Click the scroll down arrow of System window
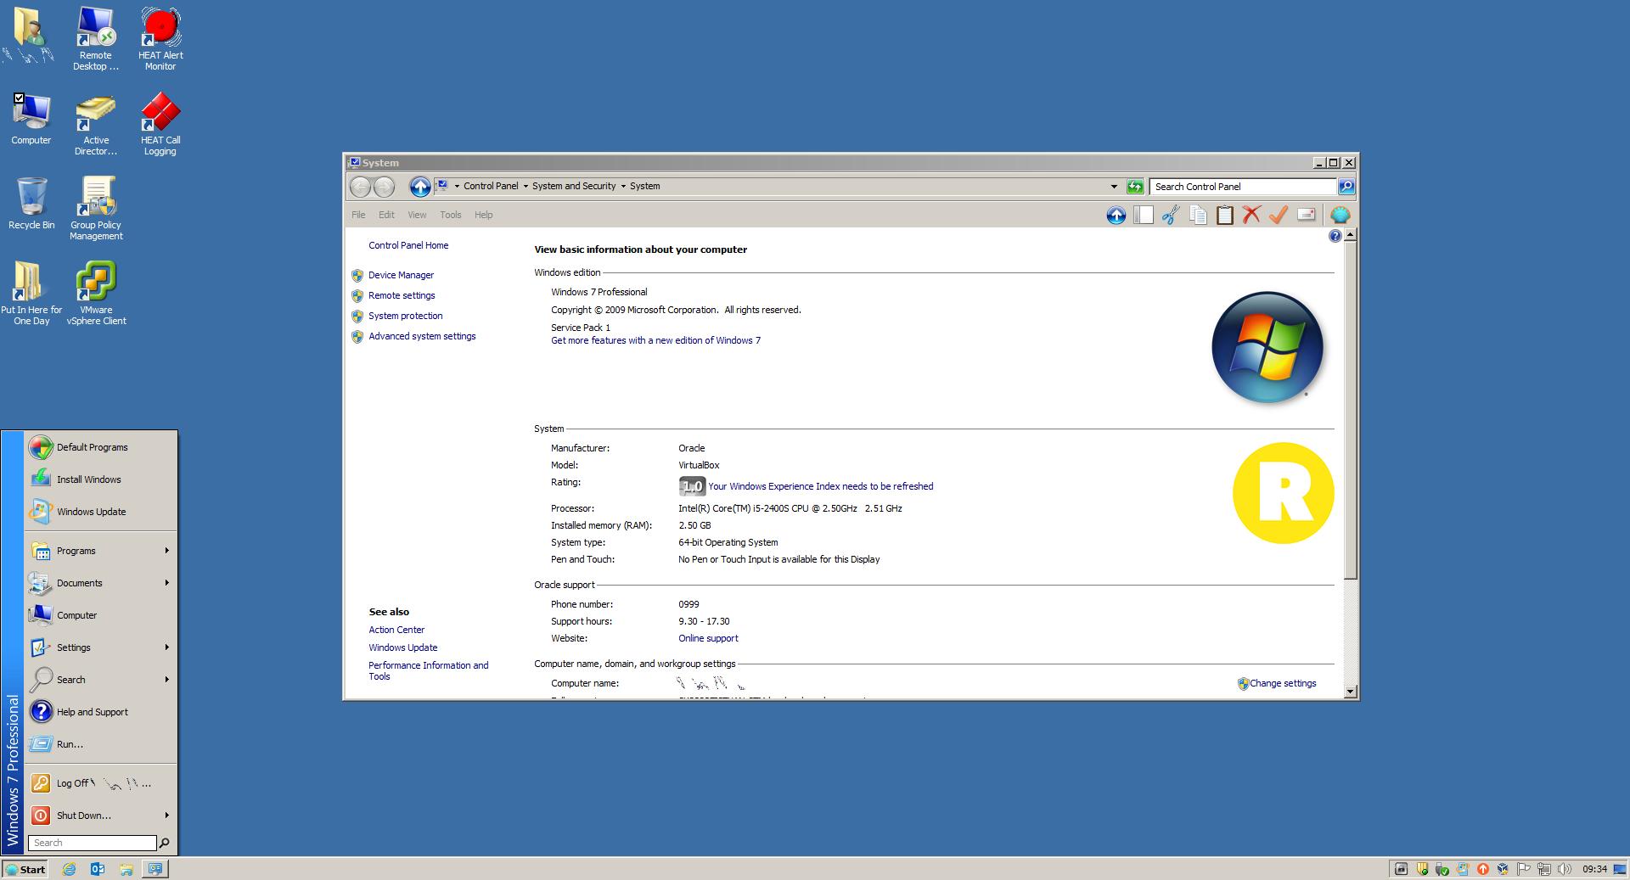This screenshot has width=1630, height=880. 1350,692
